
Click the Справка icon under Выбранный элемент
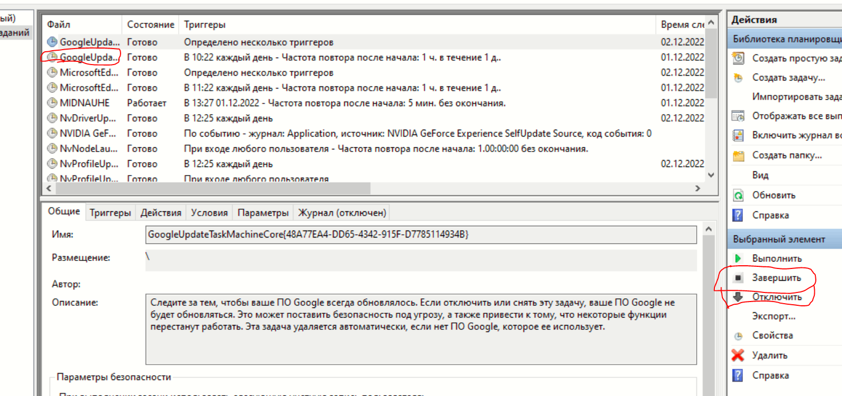pos(738,375)
